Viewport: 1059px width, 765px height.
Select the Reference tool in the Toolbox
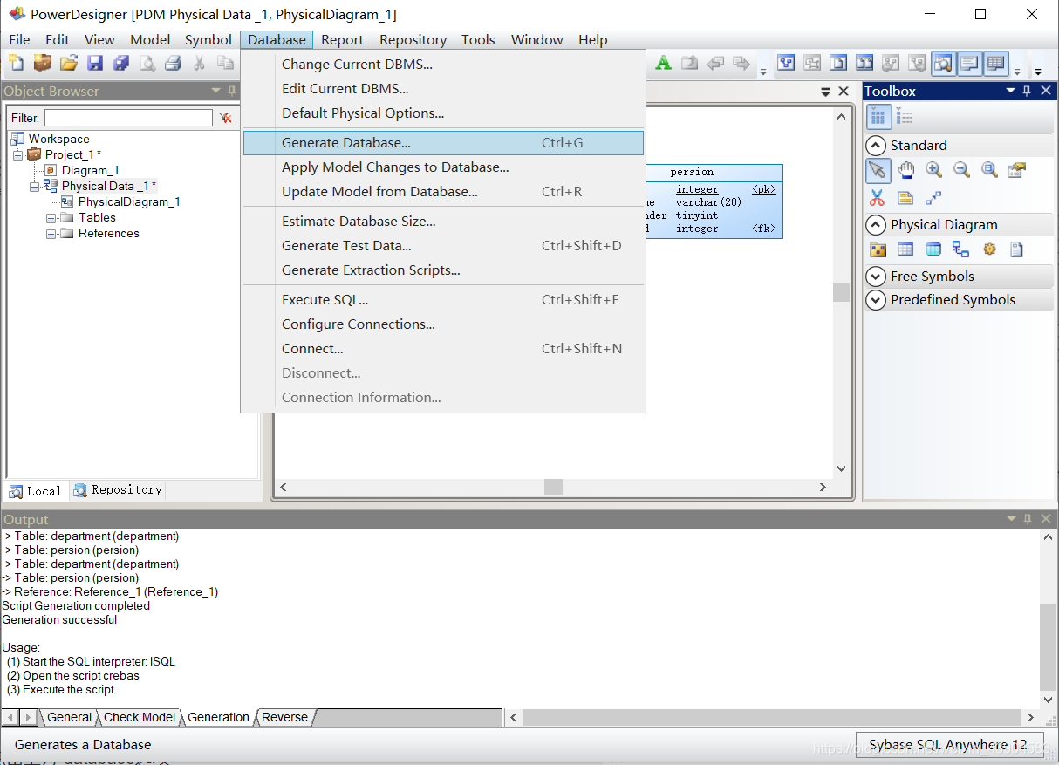click(960, 249)
